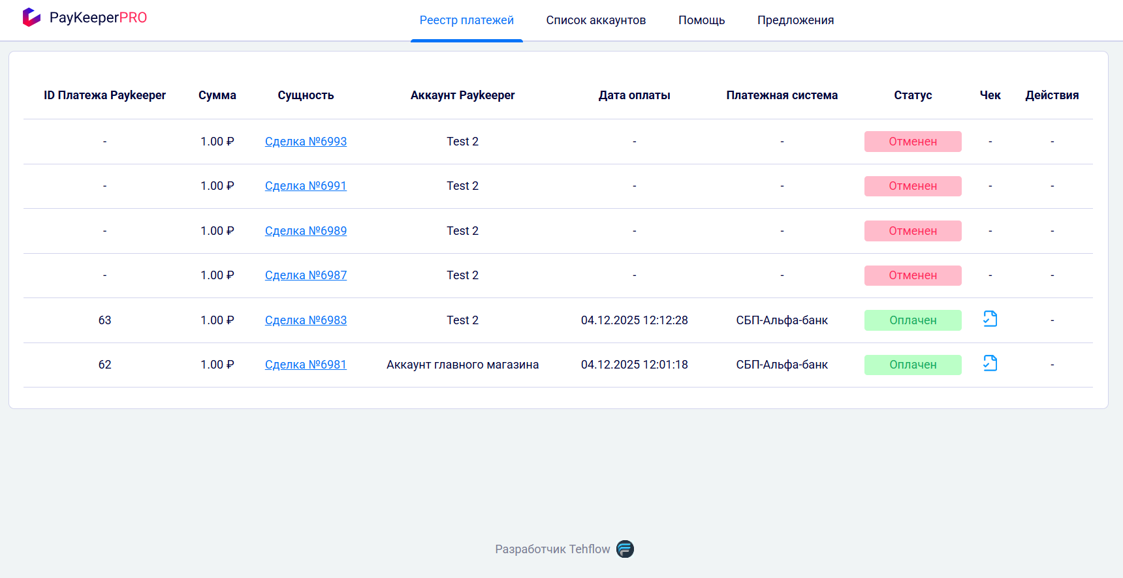1123x578 pixels.
Task: Open link Сделка №6991
Action: [x=306, y=186]
